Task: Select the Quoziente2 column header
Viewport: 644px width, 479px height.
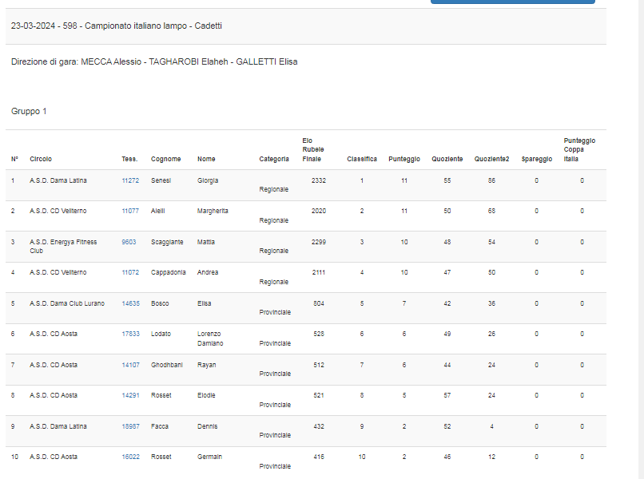Action: coord(492,159)
